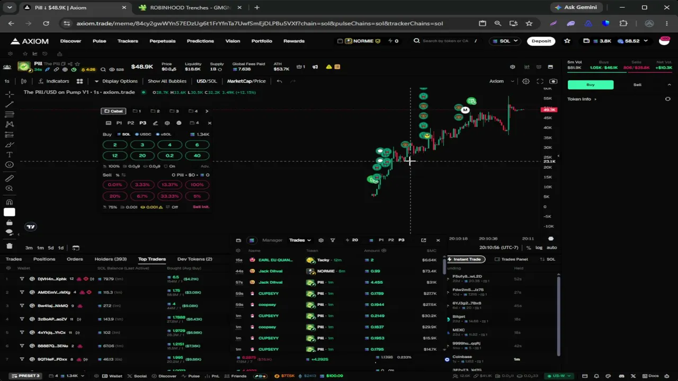The width and height of the screenshot is (678, 381).
Task: Open the Axiom chart source dropdown
Action: click(x=501, y=81)
